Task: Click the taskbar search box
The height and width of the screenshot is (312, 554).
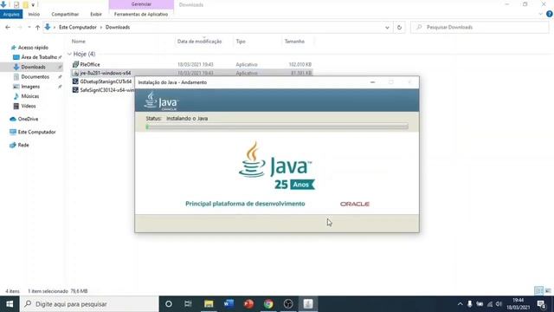Action: click(x=89, y=304)
